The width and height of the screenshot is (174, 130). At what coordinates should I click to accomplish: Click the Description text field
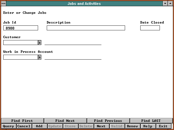pos(86,28)
